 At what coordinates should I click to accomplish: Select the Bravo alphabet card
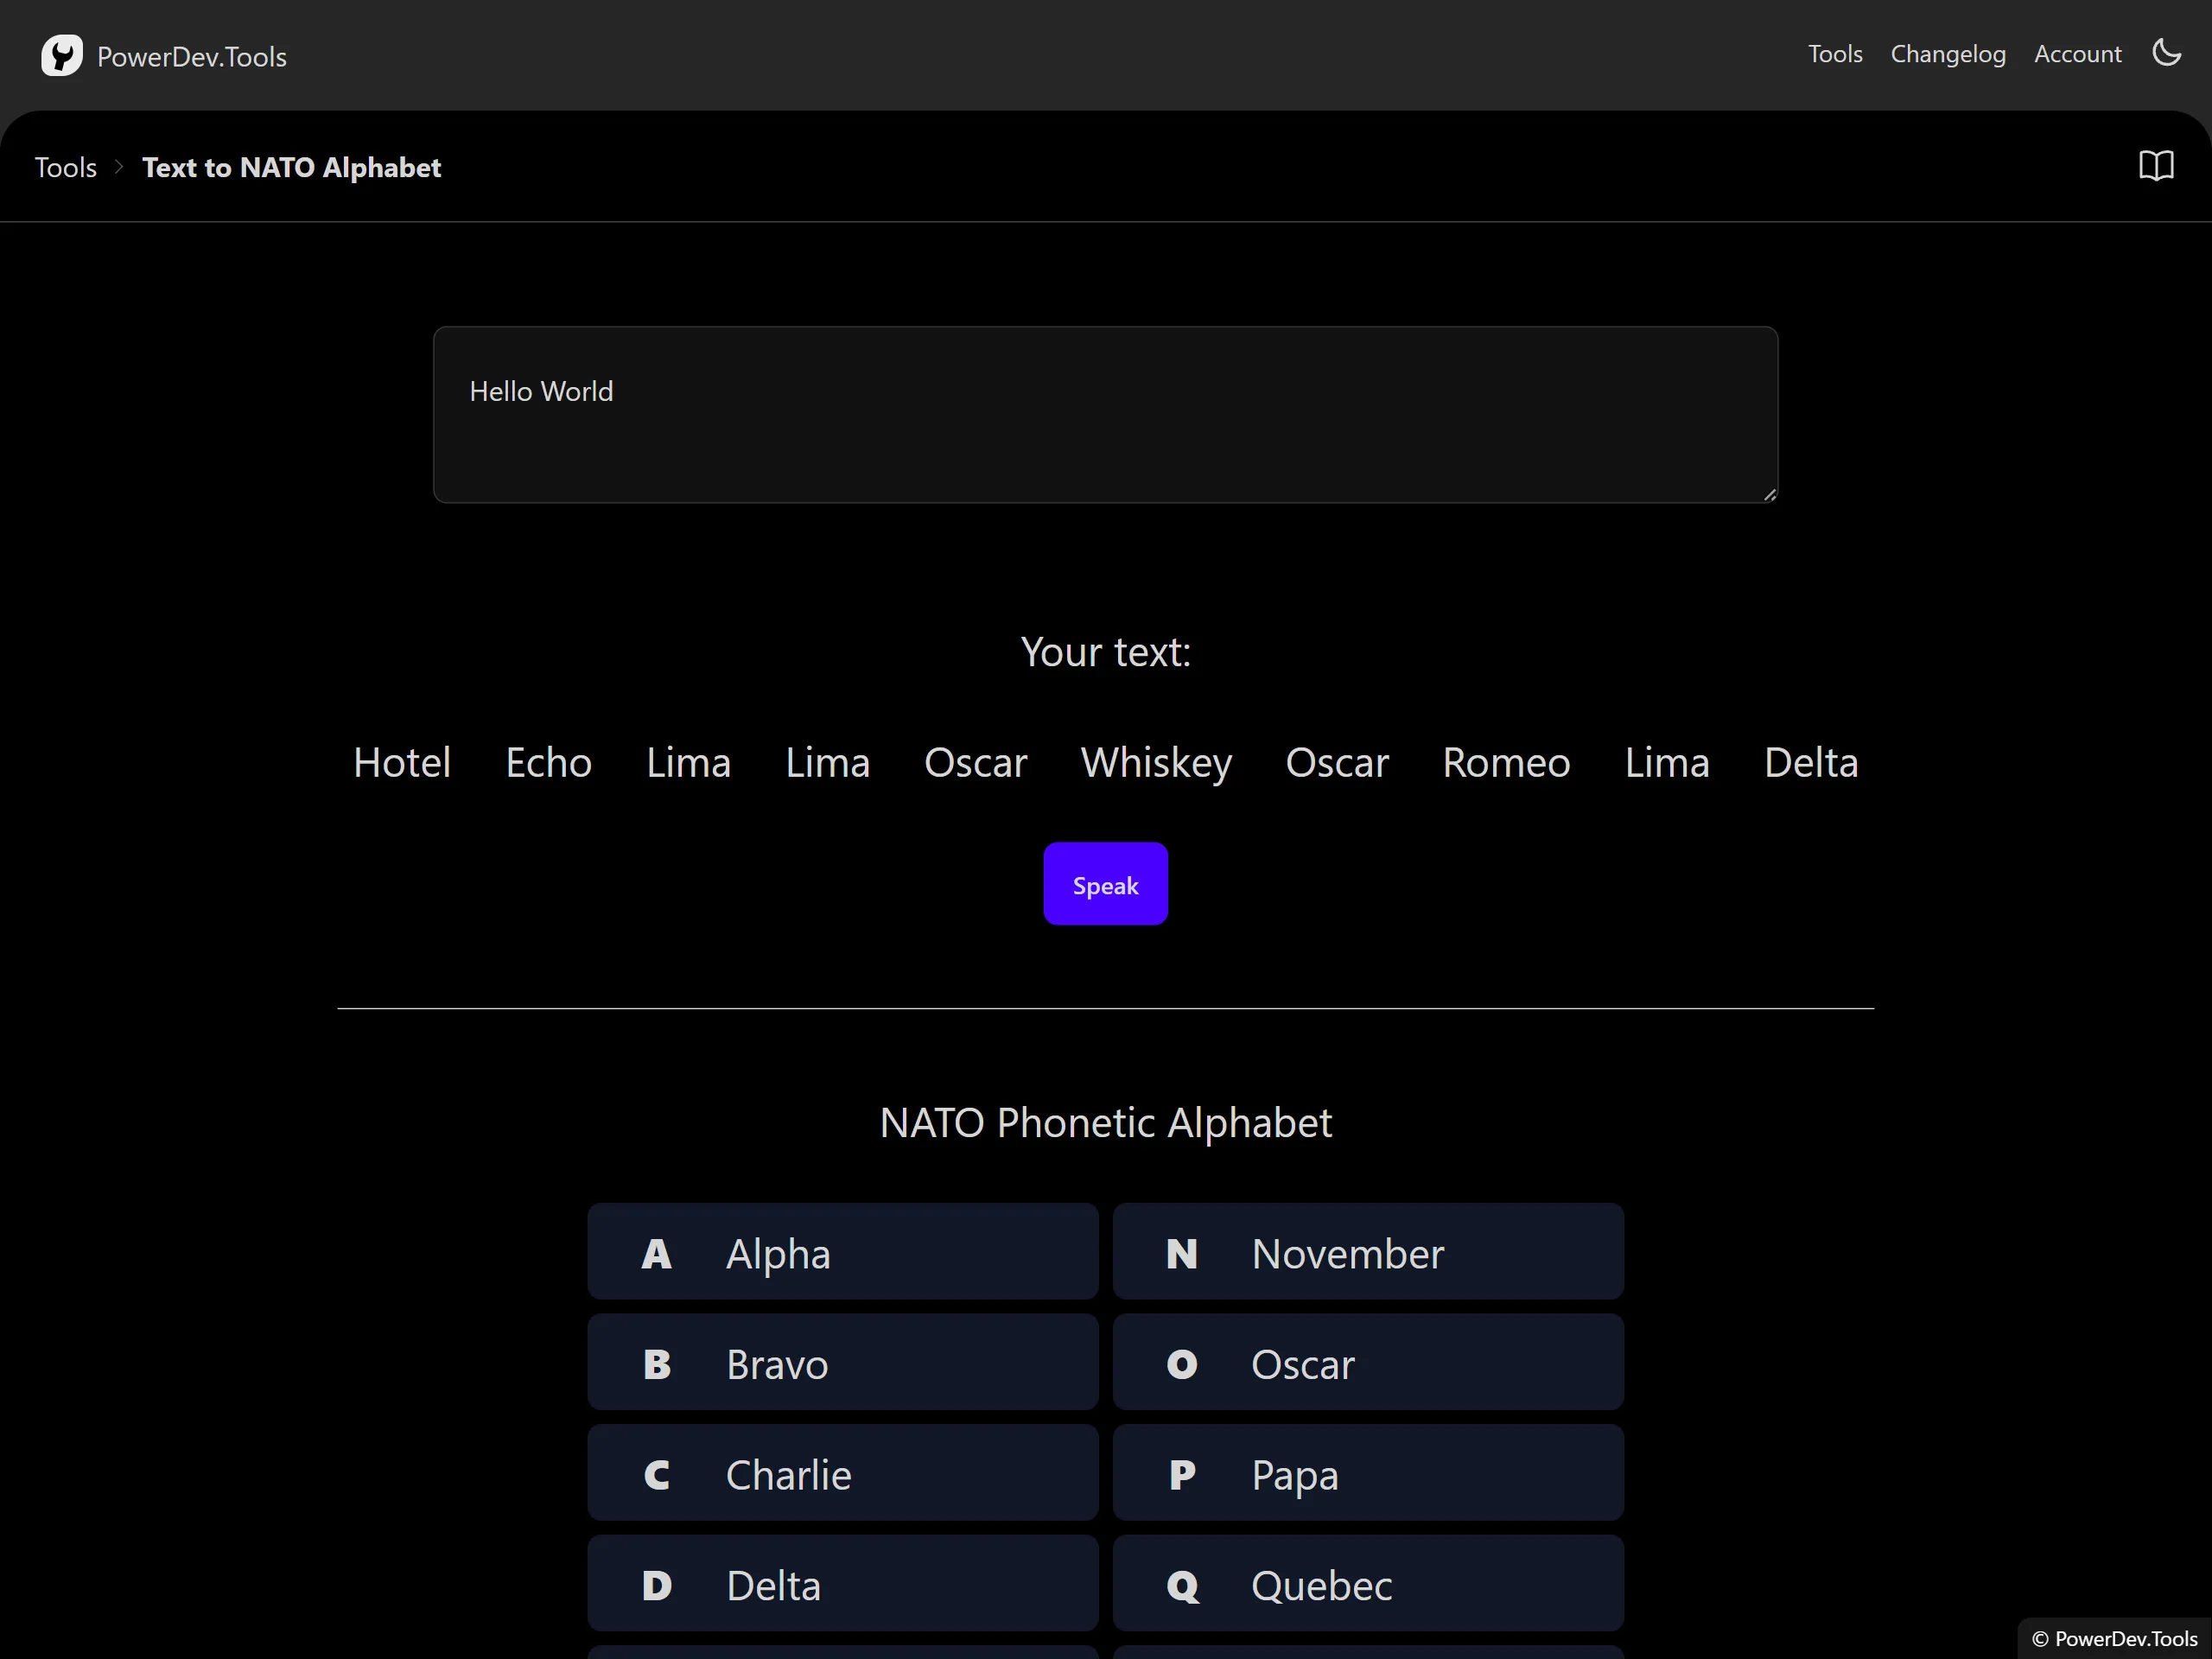click(842, 1363)
